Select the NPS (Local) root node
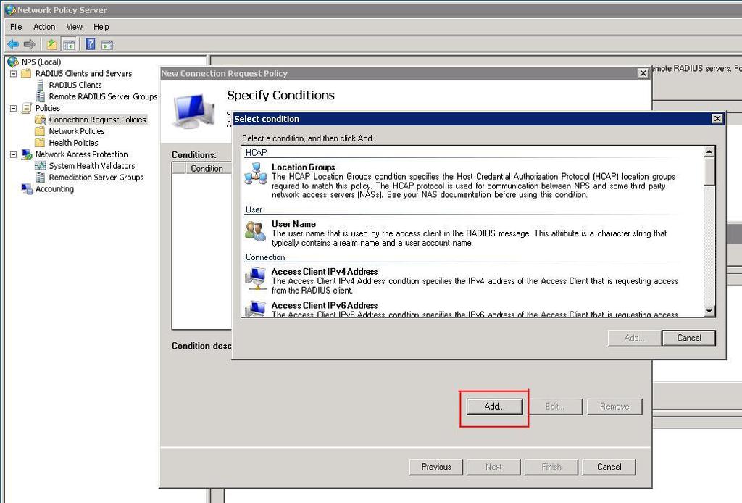 tap(41, 62)
